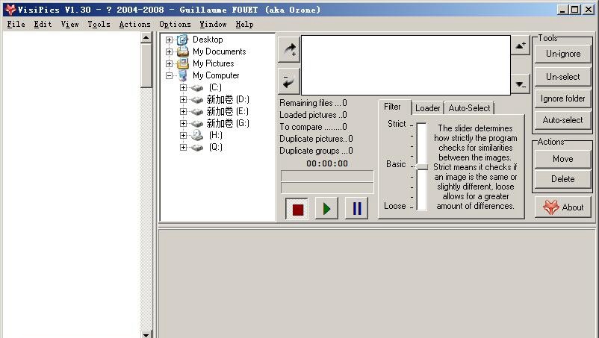
Task: Click the 新加卷 (G:) drive icon
Action: pyautogui.click(x=196, y=124)
